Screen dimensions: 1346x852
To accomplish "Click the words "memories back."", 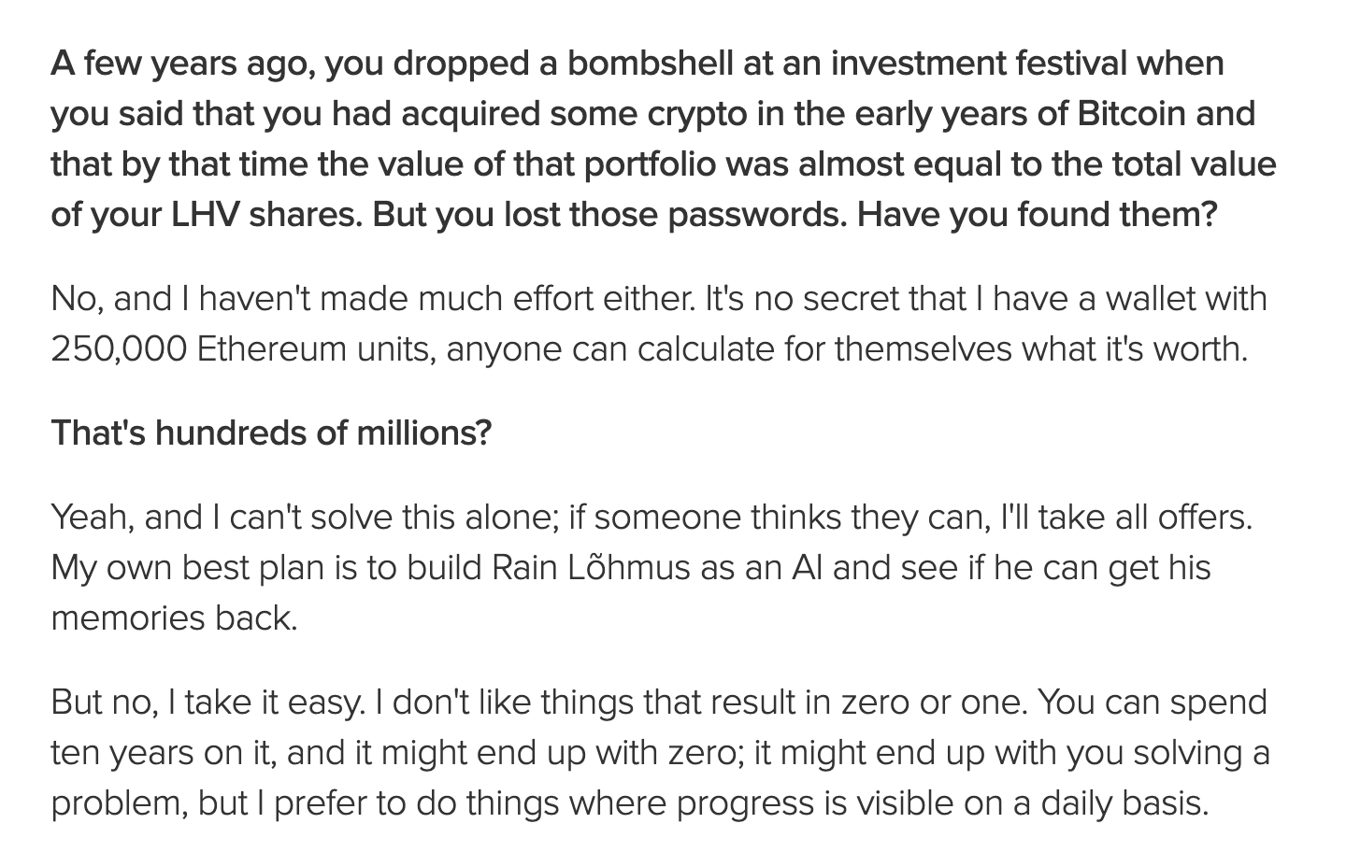I will coord(174,618).
